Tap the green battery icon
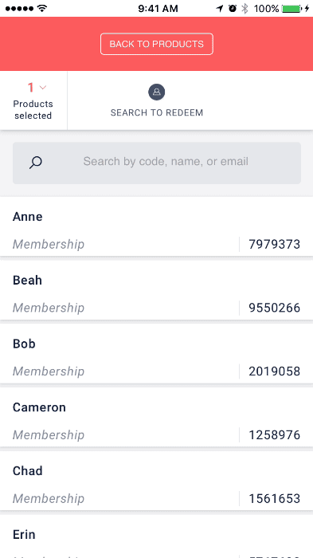This screenshot has width=313, height=558. tap(292, 9)
